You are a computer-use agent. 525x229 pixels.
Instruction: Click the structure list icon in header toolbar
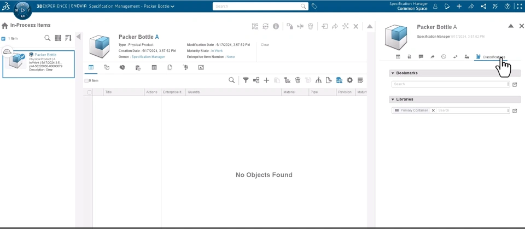pyautogui.click(x=255, y=26)
